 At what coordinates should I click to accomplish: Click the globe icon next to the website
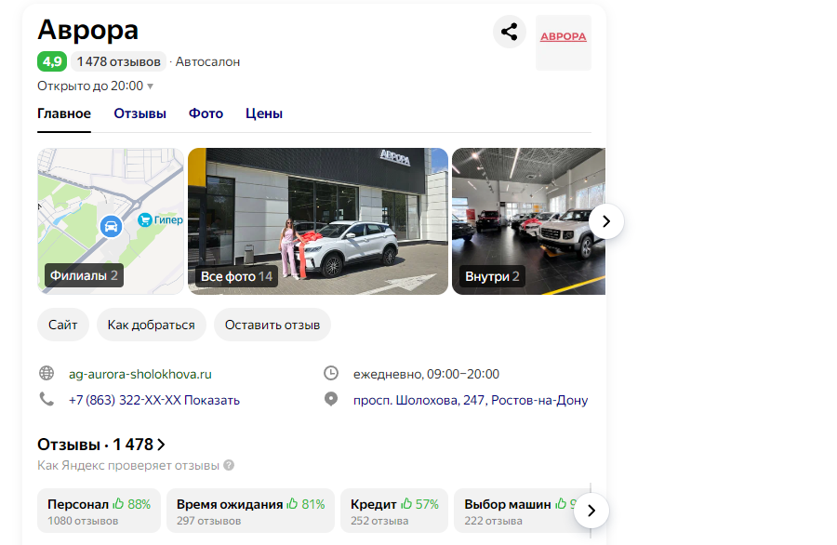click(46, 373)
